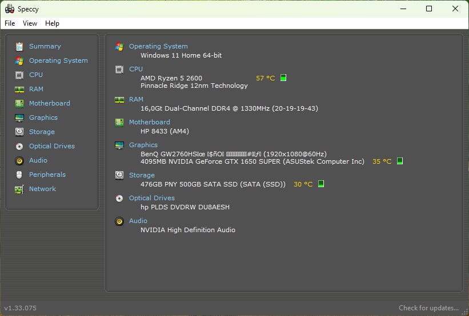The height and width of the screenshot is (316, 469).
Task: Click the GPU temperature green indicator icon
Action: pyautogui.click(x=400, y=161)
